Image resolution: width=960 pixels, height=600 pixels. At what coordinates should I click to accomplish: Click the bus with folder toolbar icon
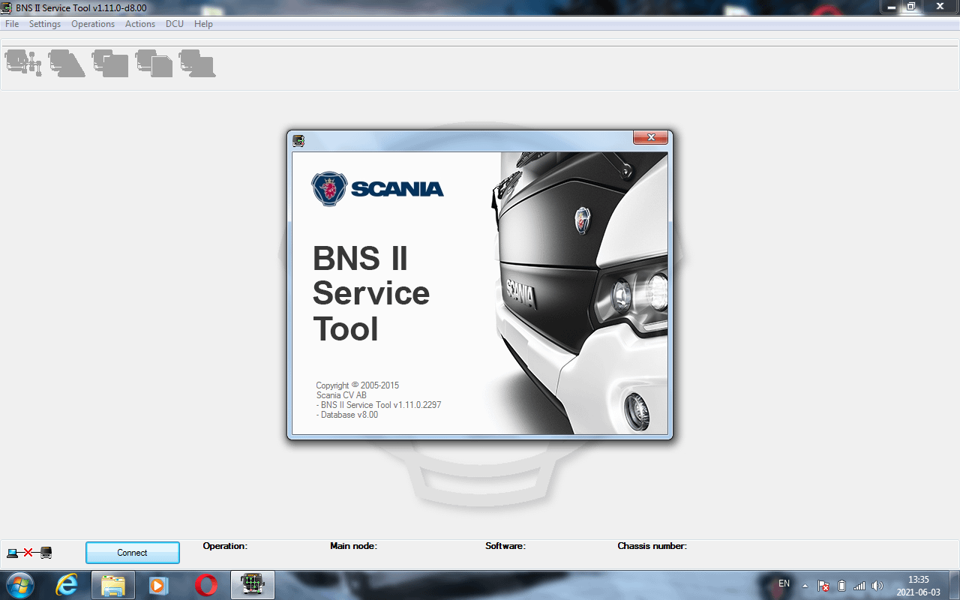(x=109, y=63)
